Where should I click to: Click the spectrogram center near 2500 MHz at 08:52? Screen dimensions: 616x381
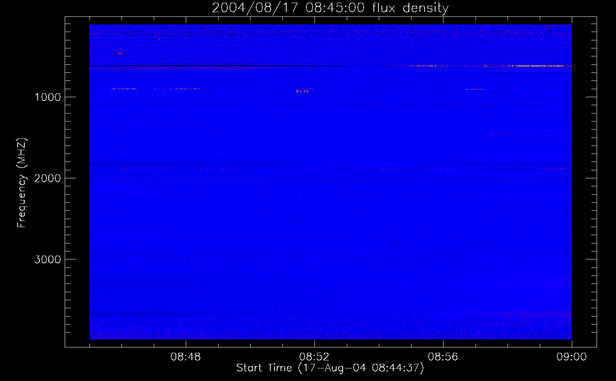(314, 219)
